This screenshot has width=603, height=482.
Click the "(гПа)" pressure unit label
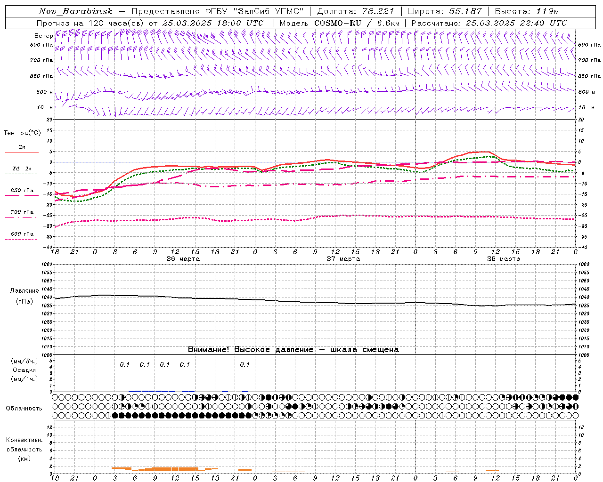coord(24,301)
